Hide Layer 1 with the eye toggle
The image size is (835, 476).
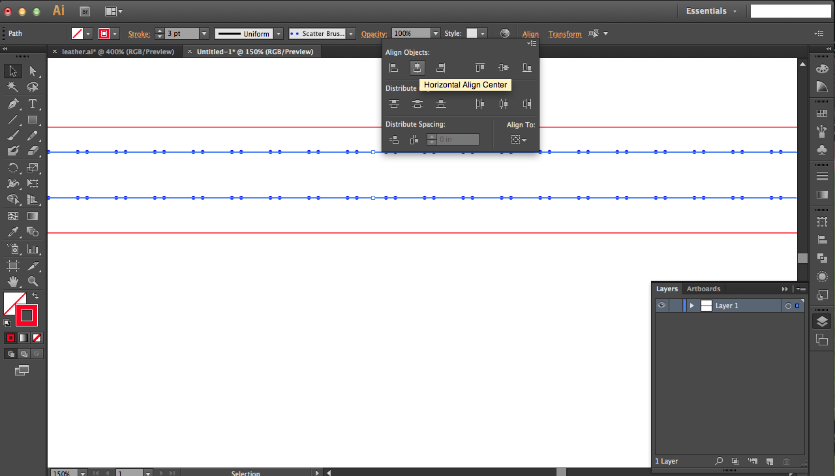(x=661, y=305)
